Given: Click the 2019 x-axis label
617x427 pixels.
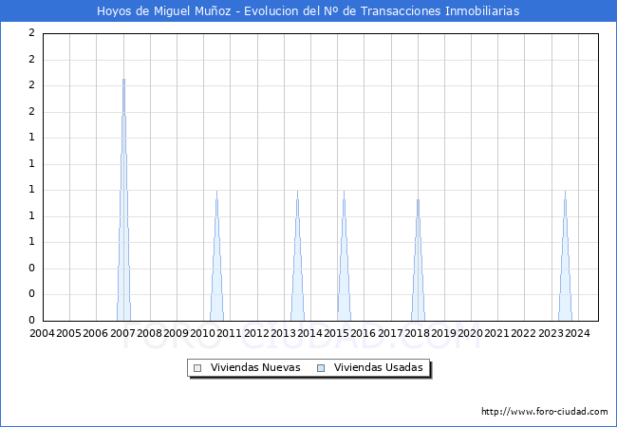Looking at the screenshot, I should click(443, 333).
